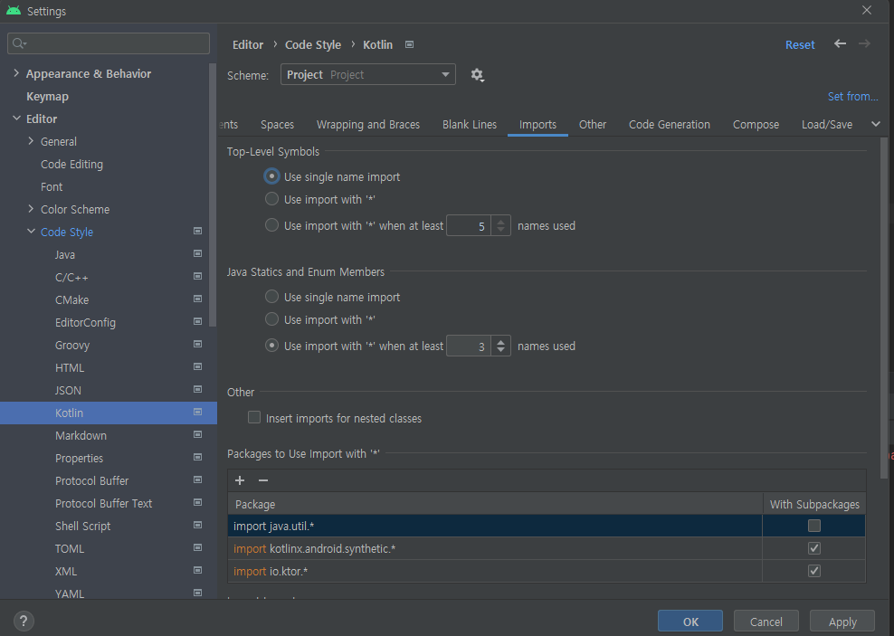Click project icon beside Java code style
The width and height of the screenshot is (894, 636).
198,253
